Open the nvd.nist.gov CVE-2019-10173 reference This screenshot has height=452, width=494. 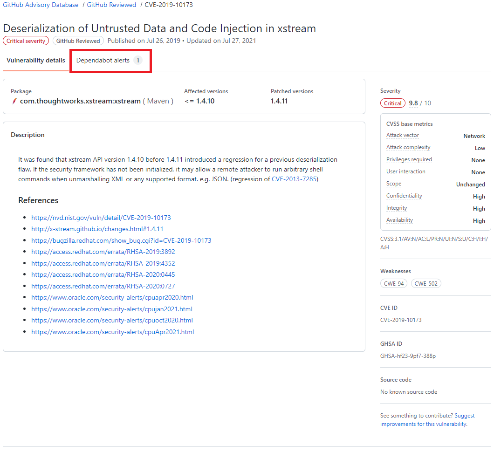tap(101, 218)
